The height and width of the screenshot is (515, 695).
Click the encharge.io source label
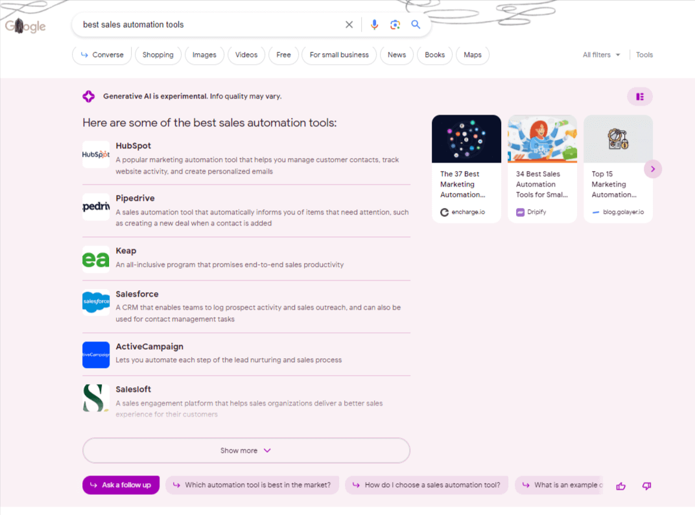tap(463, 212)
